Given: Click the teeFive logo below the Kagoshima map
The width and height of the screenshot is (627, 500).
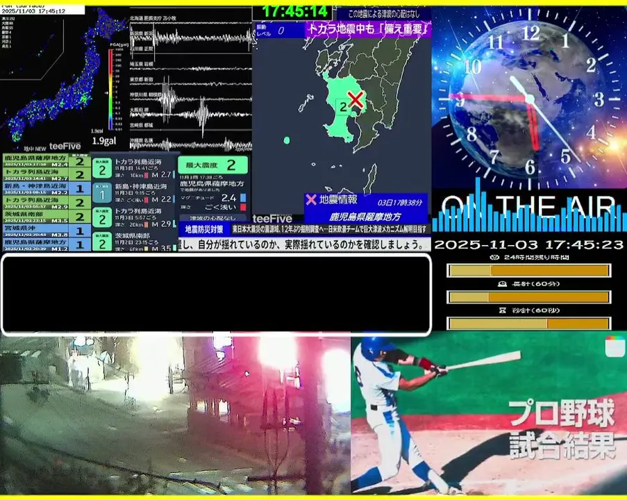Looking at the screenshot, I should 272,218.
